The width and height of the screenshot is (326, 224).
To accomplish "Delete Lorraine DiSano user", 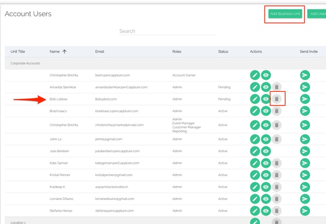I will [x=277, y=199].
